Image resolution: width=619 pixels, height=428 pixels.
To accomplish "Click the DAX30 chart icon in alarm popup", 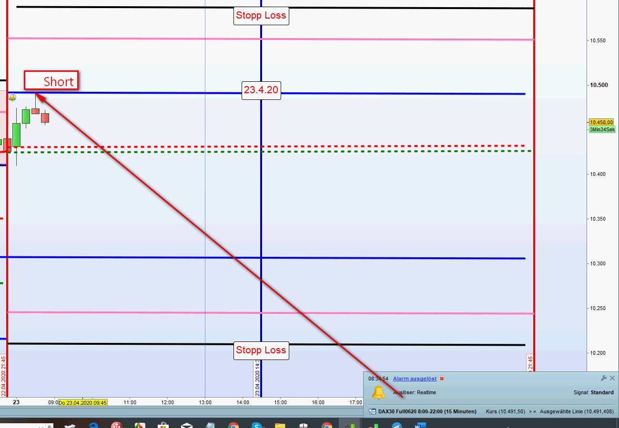I will (373, 411).
